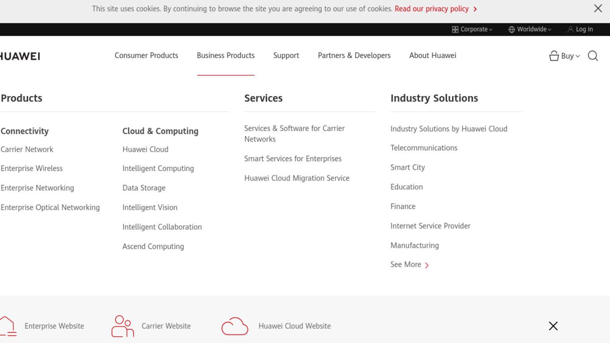Open Enterprise Networking link
This screenshot has width=610, height=343.
click(38, 188)
